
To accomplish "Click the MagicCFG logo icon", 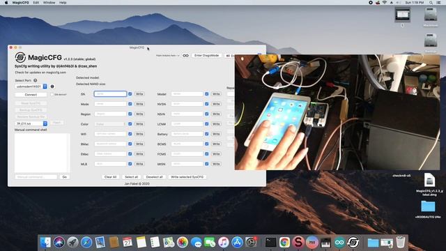I will [20, 57].
